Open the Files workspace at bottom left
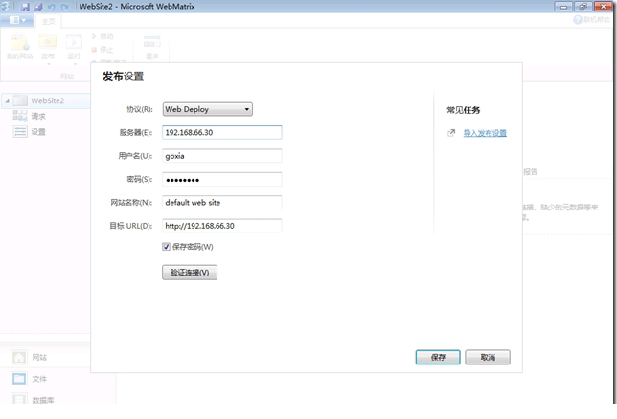The width and height of the screenshot is (617, 419). pyautogui.click(x=29, y=379)
